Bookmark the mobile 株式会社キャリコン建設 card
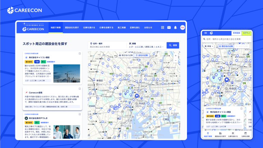Screen dimensions: 263x148 [241, 109]
